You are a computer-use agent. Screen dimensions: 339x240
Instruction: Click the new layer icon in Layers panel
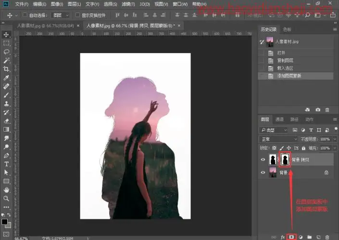(x=318, y=237)
